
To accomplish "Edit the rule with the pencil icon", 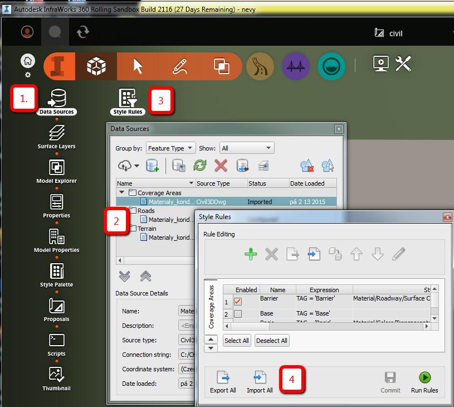I will pos(399,254).
